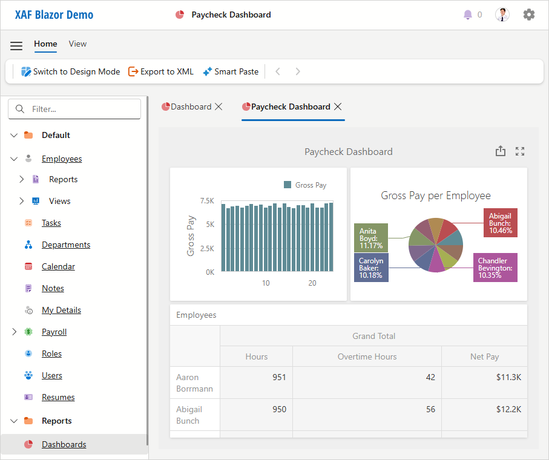Click the Gross Pay per Employee pie chart
The height and width of the screenshot is (460, 549).
[x=436, y=245]
